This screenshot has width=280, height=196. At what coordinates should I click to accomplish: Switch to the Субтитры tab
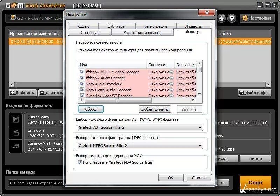117,26
